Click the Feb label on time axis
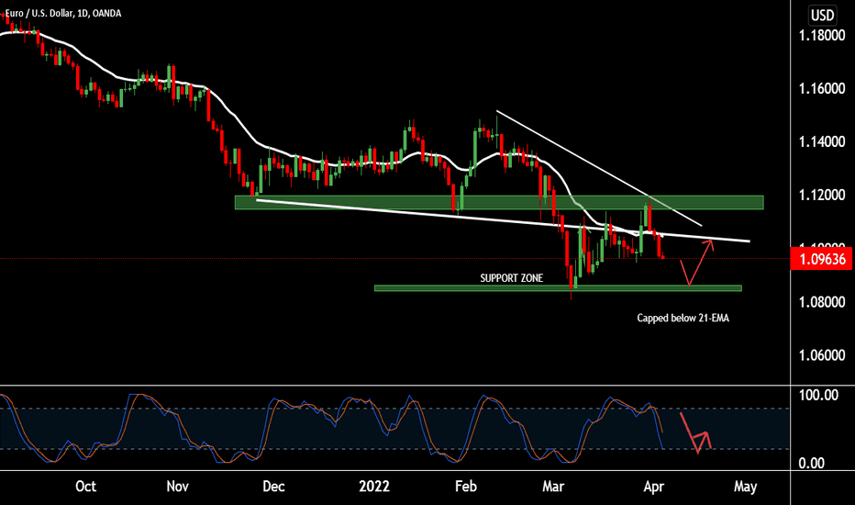855x505 pixels. pos(466,487)
